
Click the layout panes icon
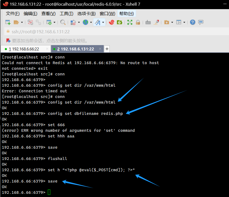[x=179, y=22]
